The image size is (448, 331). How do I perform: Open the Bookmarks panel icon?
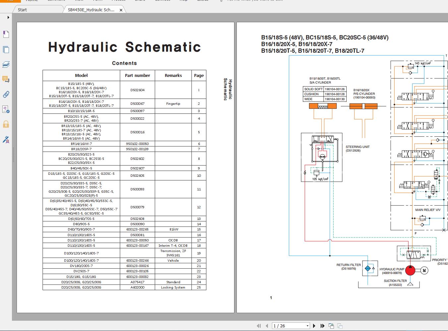tap(6, 34)
